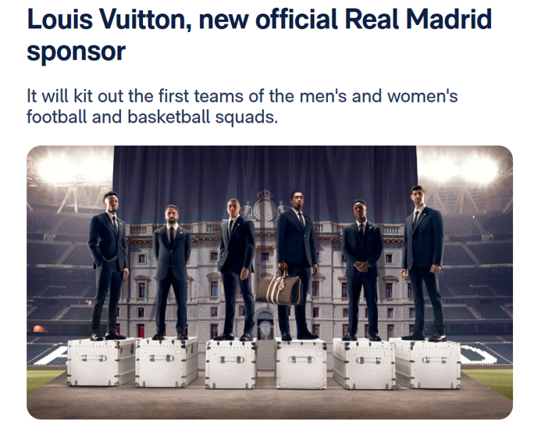Click 'men's and women's' in the subtitle
This screenshot has width=545, height=429.
[379, 96]
